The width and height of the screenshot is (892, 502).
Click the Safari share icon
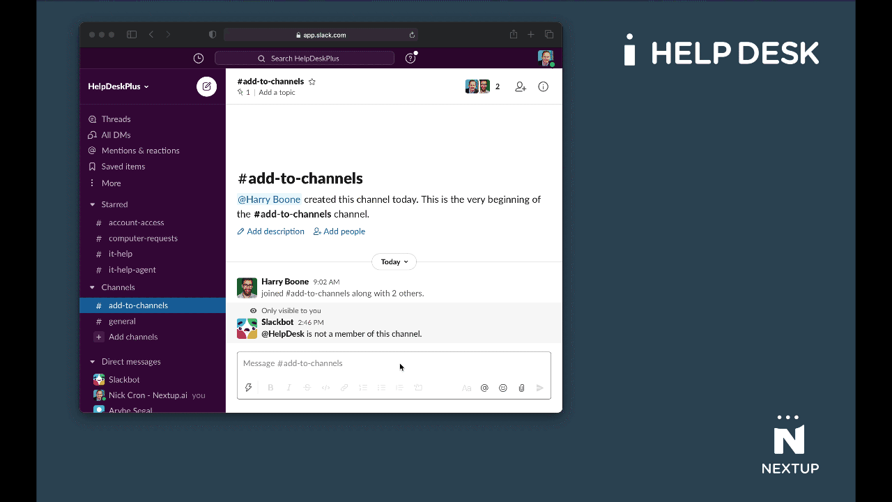(514, 34)
